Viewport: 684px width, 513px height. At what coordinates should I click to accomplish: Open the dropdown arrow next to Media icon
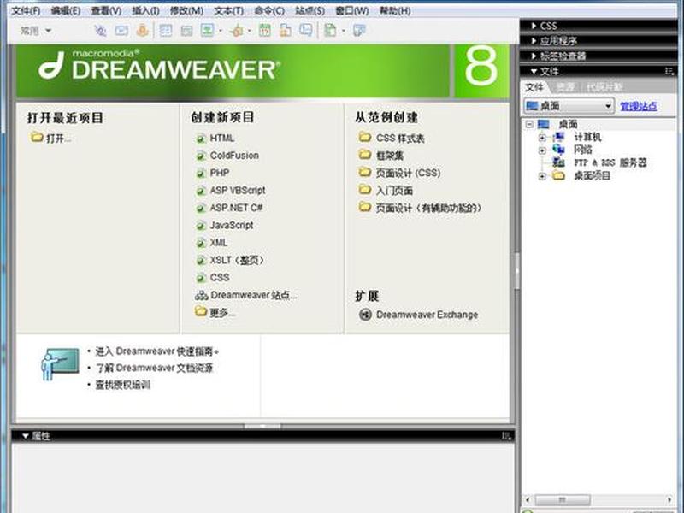tap(249, 31)
